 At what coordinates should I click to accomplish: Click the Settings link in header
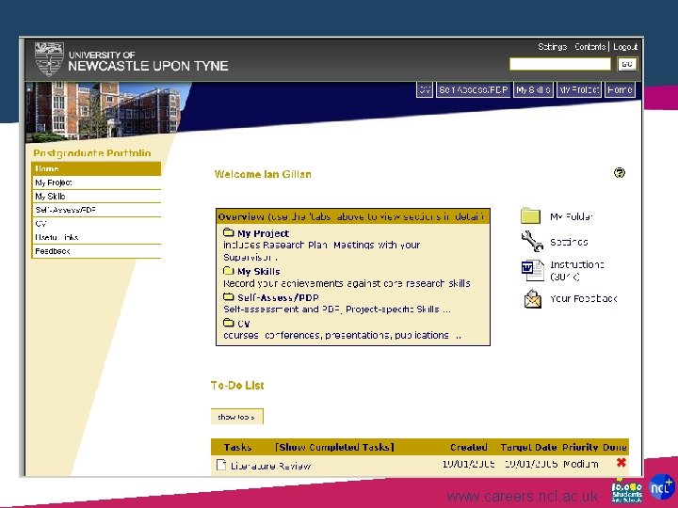click(552, 47)
